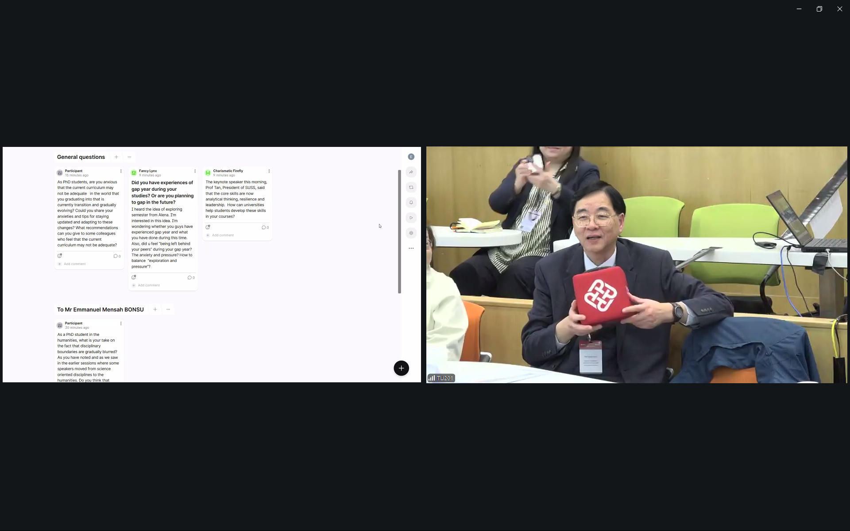
Task: Open the user avatar 'E' at top of sidebar
Action: click(x=411, y=157)
